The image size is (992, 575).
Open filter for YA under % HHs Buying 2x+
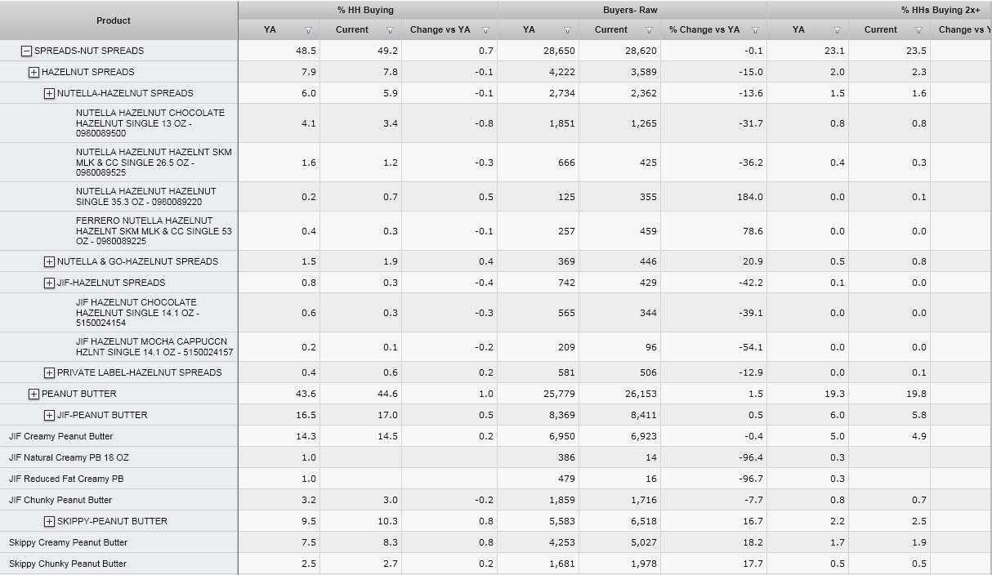point(837,30)
